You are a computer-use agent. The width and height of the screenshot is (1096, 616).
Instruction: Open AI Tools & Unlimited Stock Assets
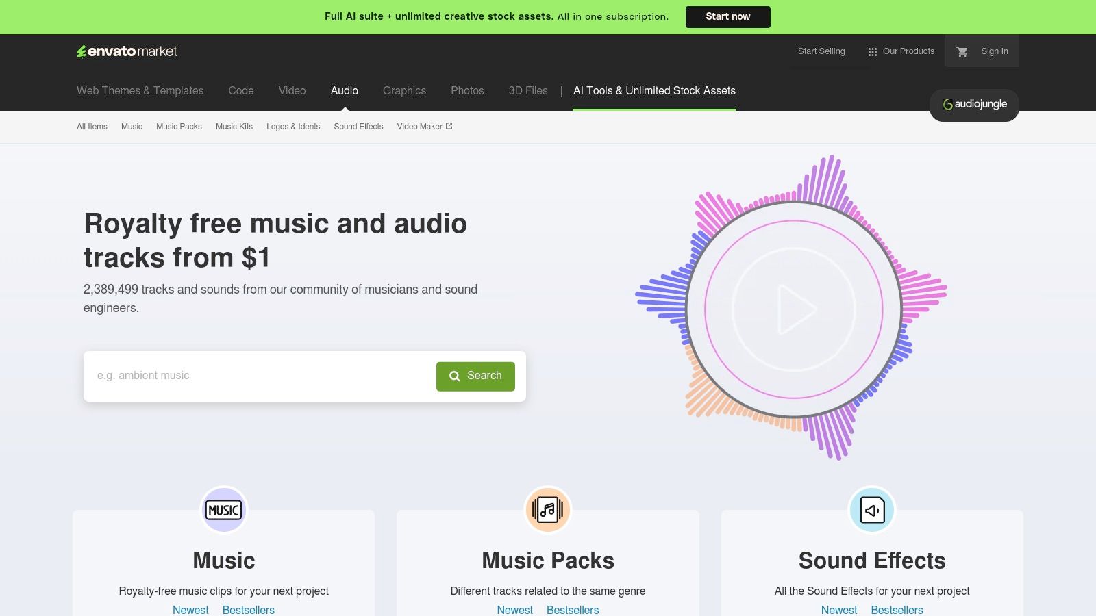click(x=654, y=90)
